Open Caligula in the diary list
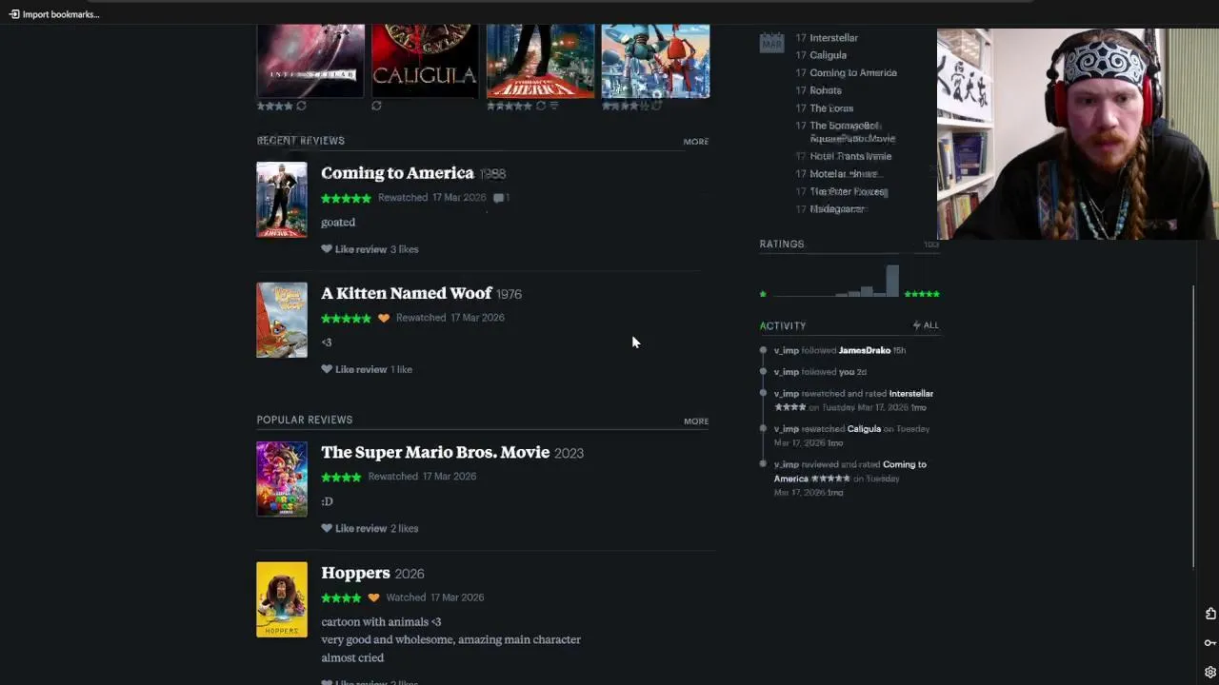The width and height of the screenshot is (1219, 685). [828, 55]
